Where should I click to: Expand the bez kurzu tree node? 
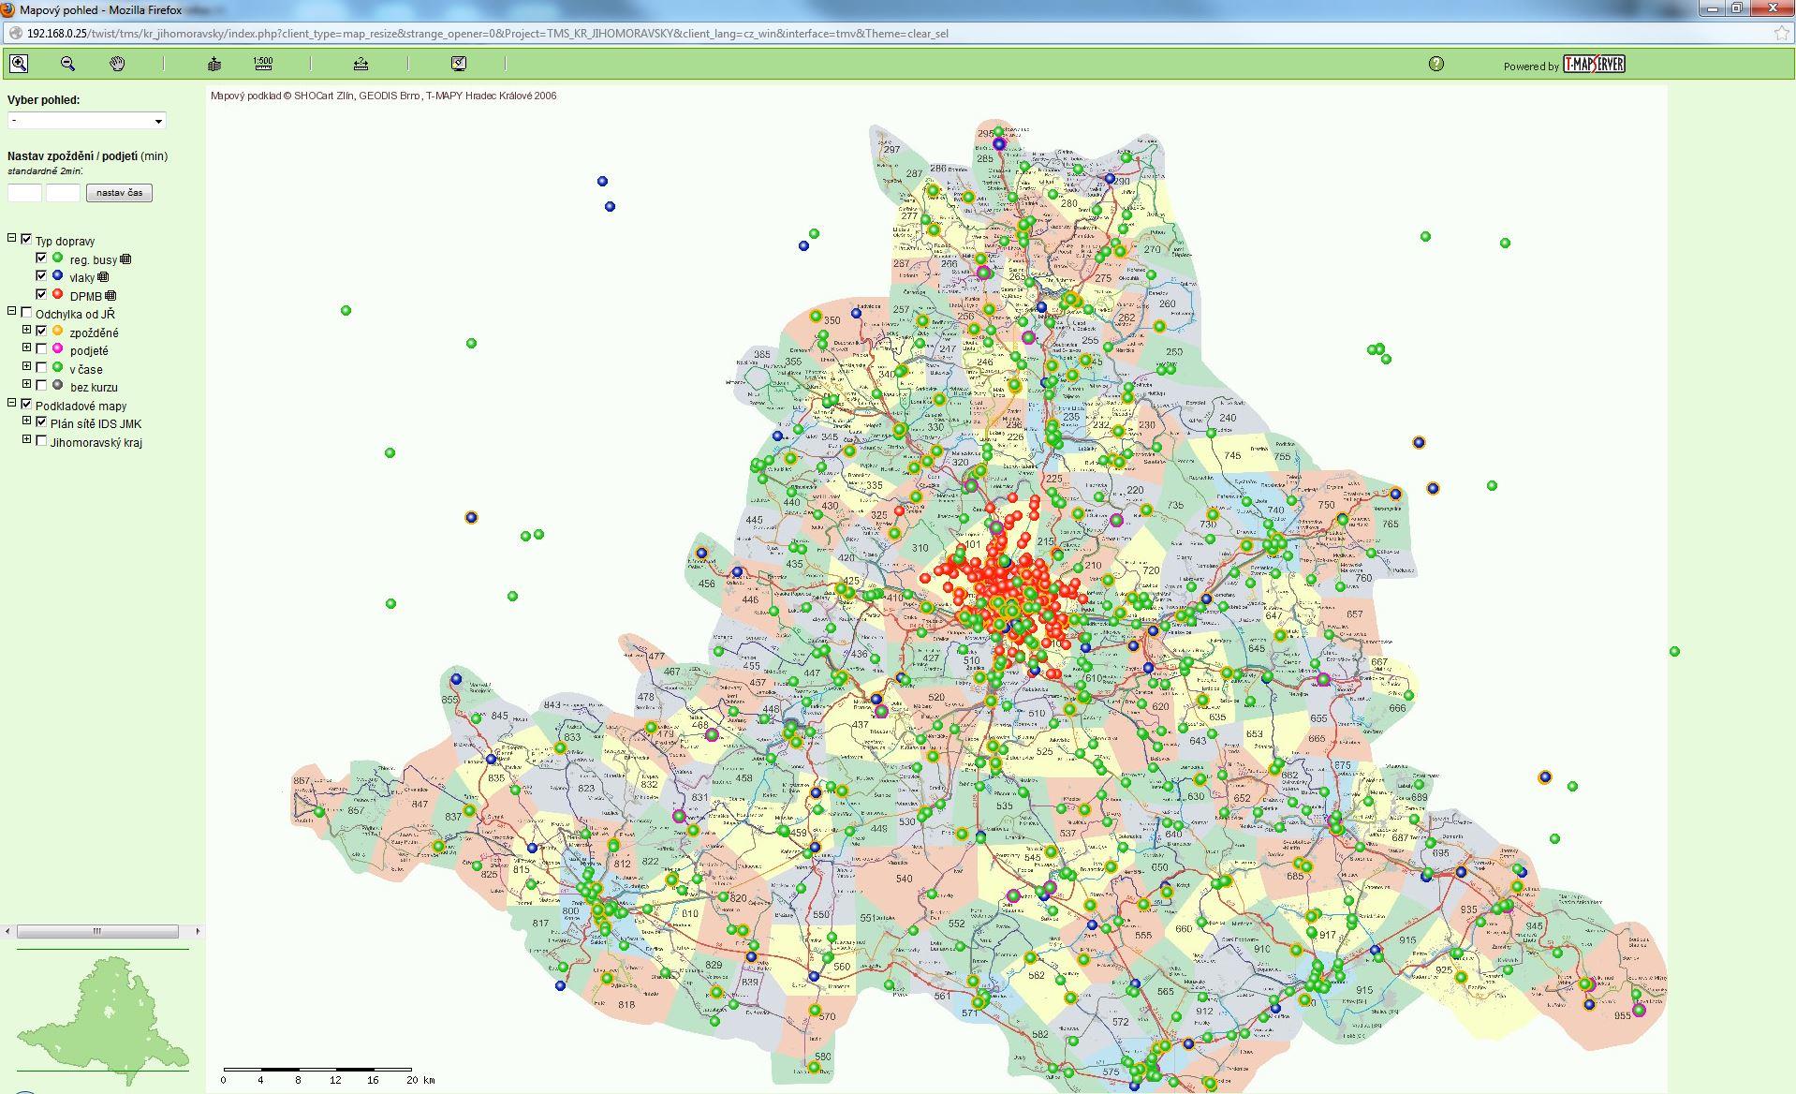tap(27, 384)
